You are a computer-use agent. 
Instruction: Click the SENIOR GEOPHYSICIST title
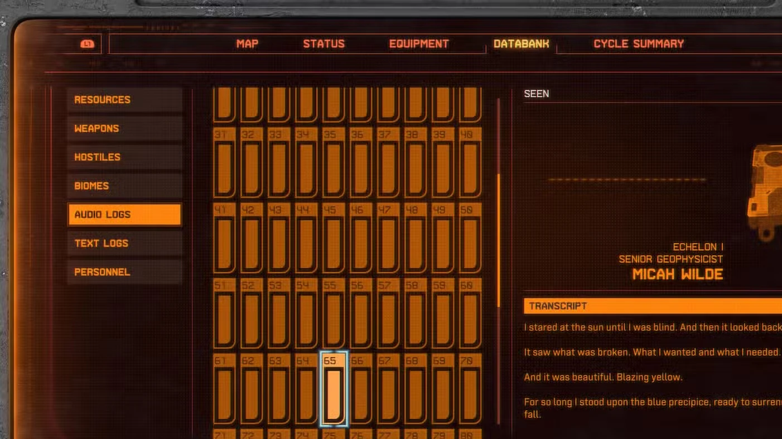pos(670,259)
